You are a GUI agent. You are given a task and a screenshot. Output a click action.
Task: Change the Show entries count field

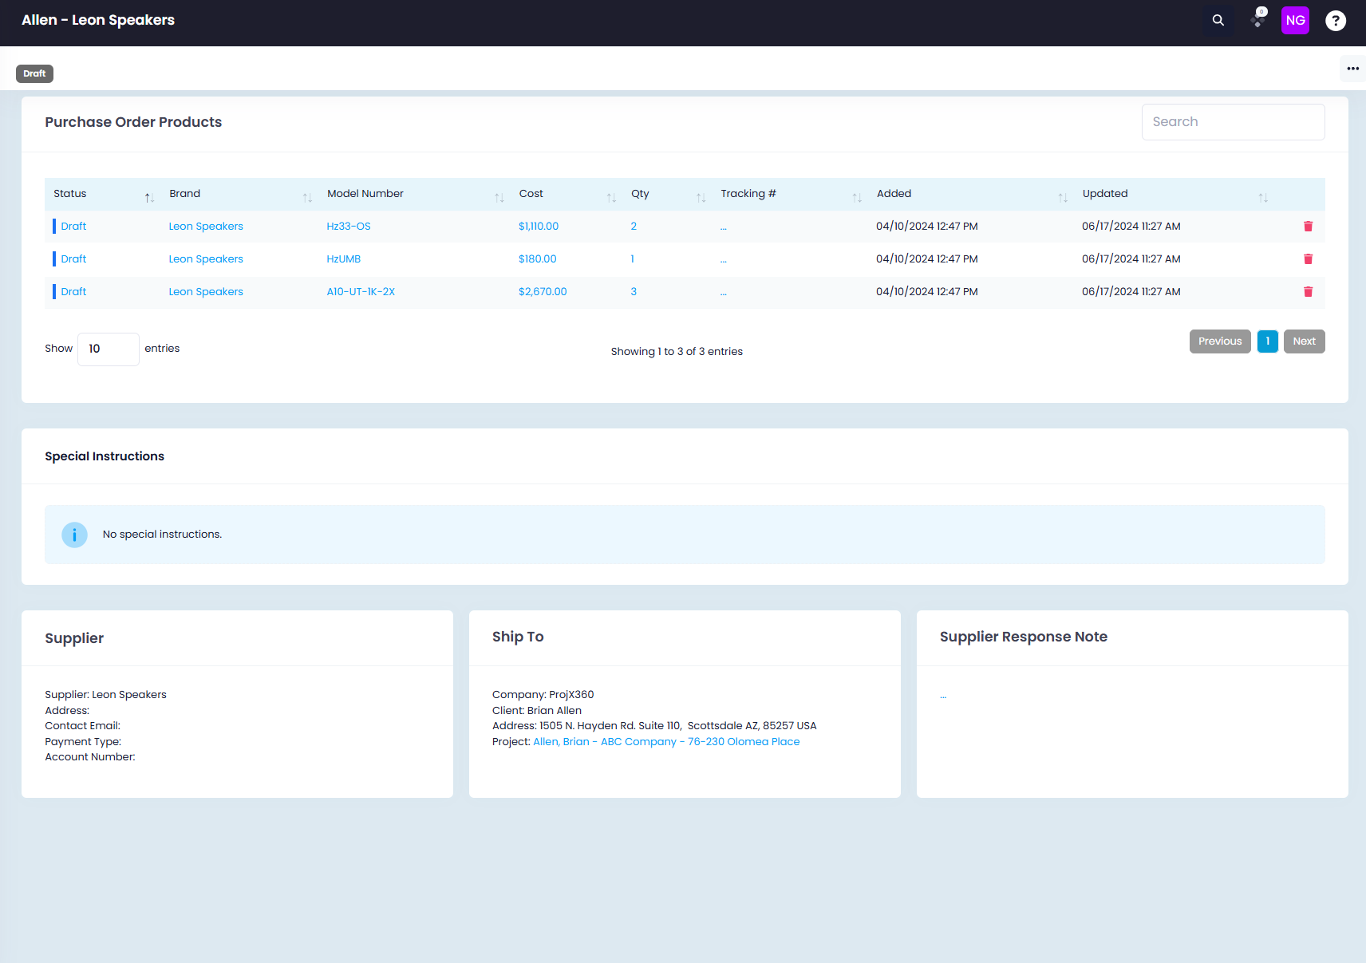[x=109, y=349]
